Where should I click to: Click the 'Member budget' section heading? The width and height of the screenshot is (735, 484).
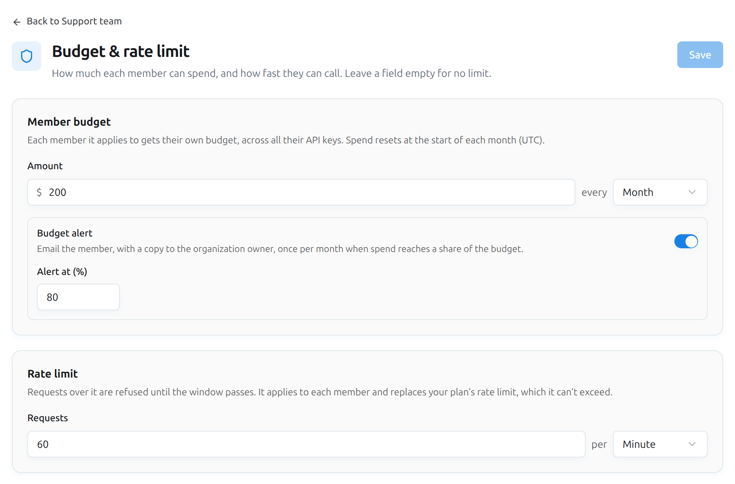[x=69, y=122]
